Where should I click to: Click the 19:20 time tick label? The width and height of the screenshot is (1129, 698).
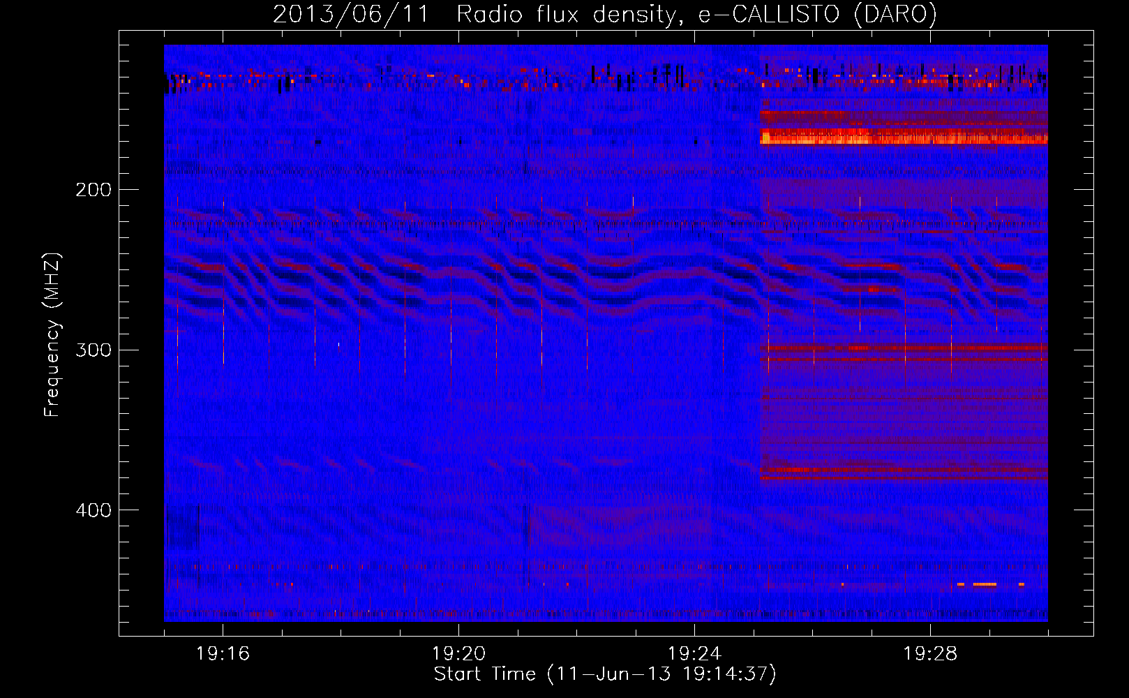pyautogui.click(x=459, y=654)
